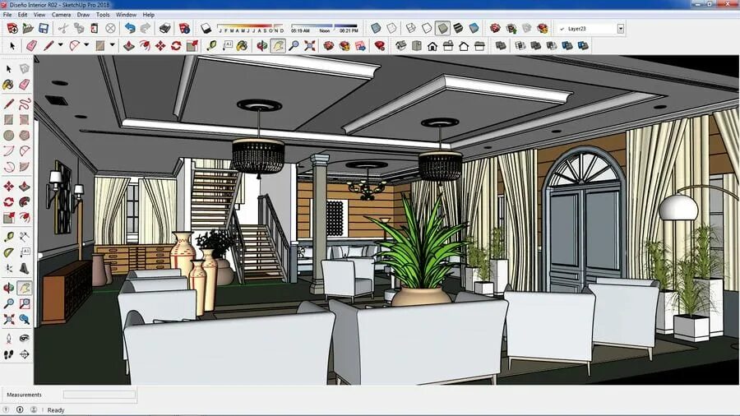
Task: Open the File menu
Action: 7,15
